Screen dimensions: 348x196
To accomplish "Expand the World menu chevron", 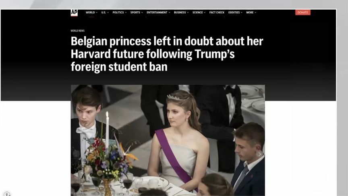I will coord(97,13).
